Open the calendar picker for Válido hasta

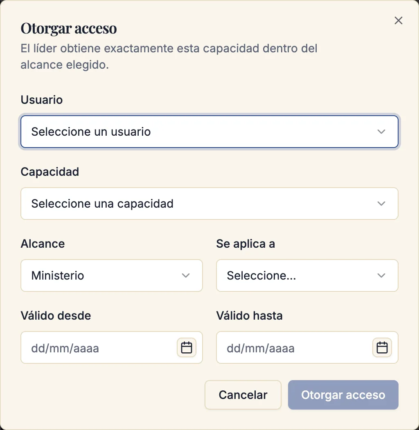click(x=382, y=347)
